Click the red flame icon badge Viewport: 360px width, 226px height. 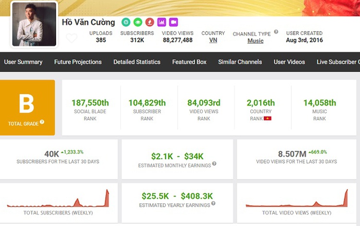(150, 22)
